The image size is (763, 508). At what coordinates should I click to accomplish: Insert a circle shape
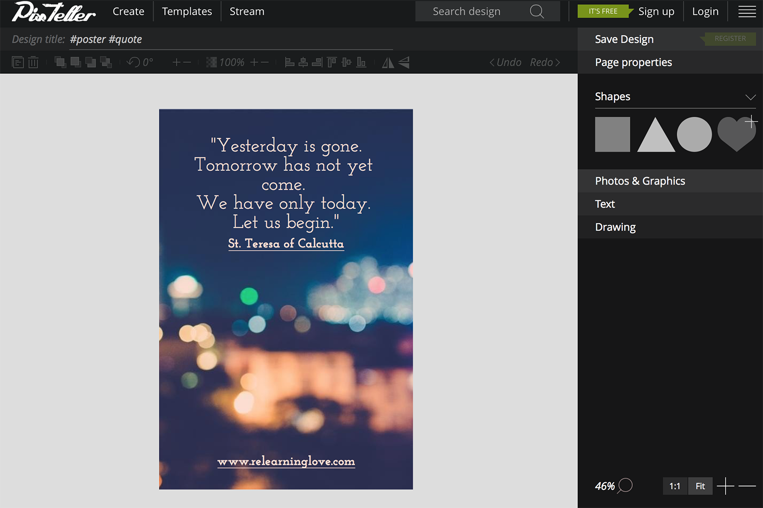[694, 135]
